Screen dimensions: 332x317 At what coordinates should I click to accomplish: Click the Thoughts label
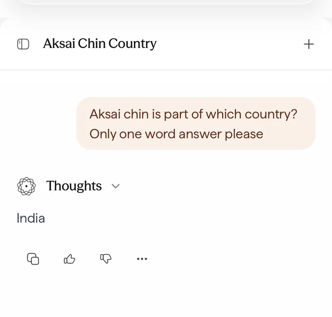pyautogui.click(x=74, y=186)
